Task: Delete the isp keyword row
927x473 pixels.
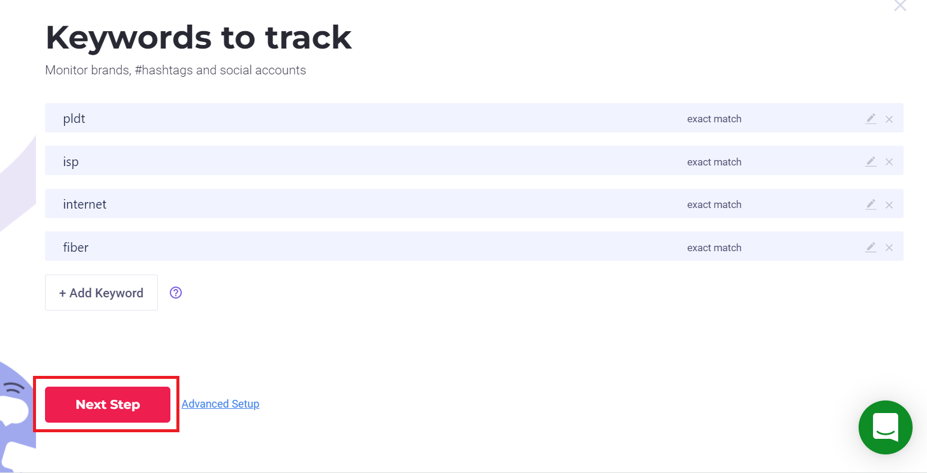Action: [x=889, y=162]
